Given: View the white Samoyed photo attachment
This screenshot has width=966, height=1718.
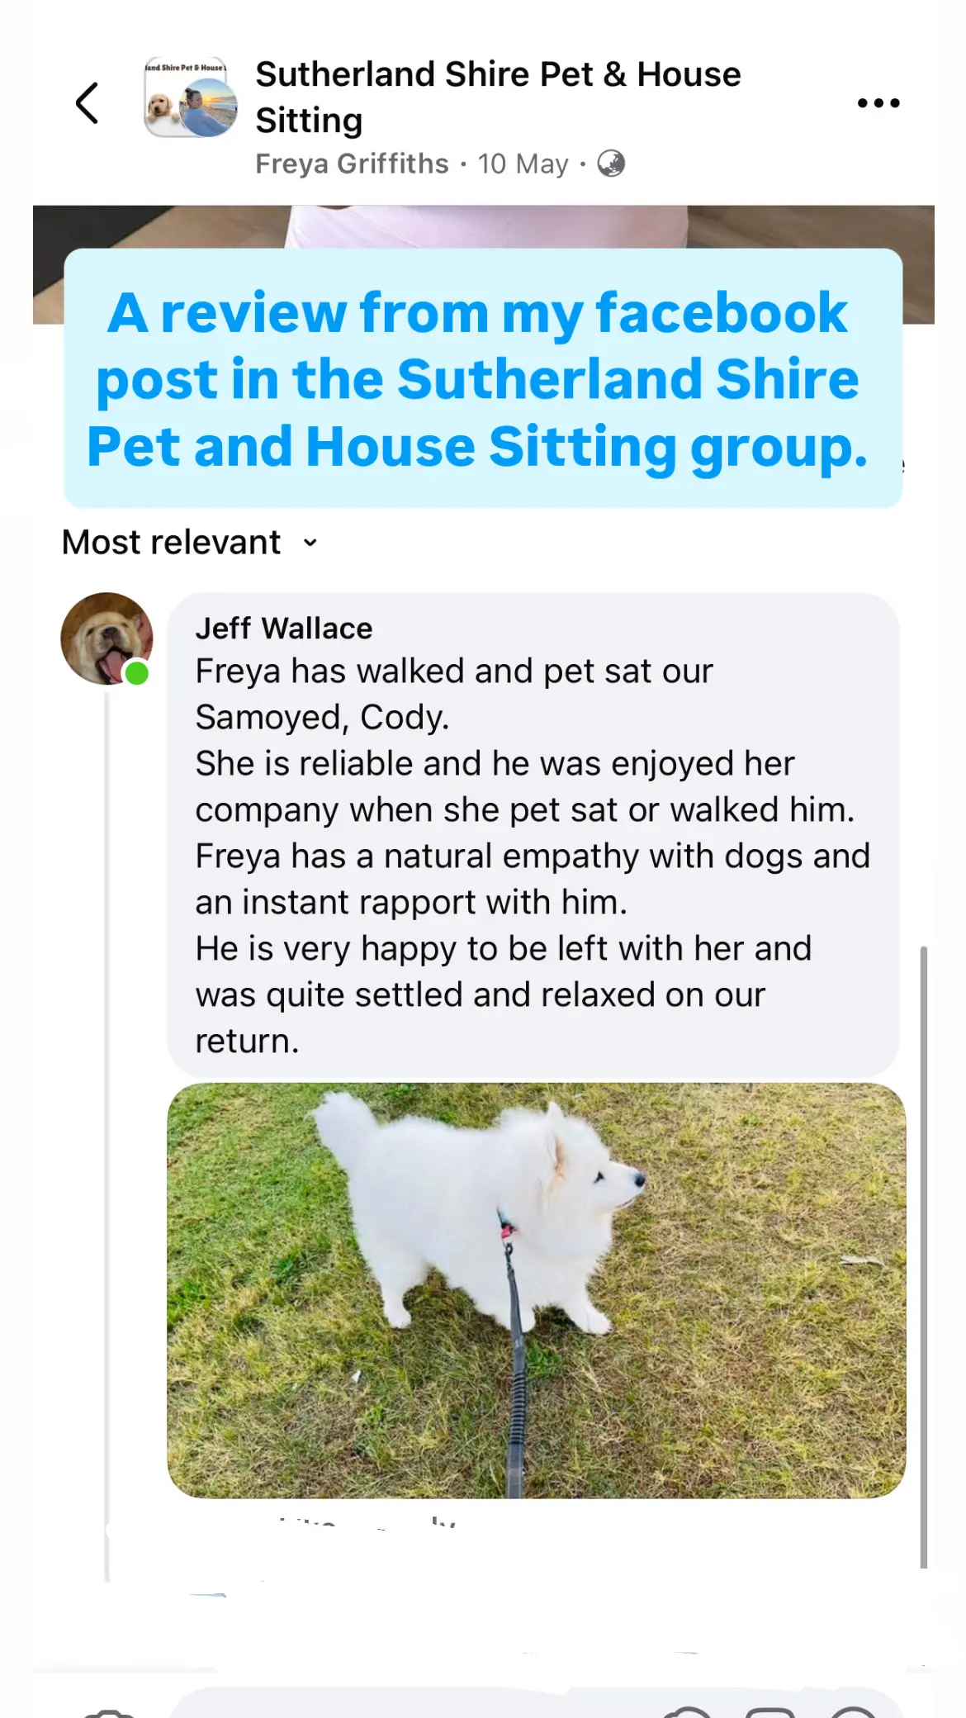Looking at the screenshot, I should [x=537, y=1290].
